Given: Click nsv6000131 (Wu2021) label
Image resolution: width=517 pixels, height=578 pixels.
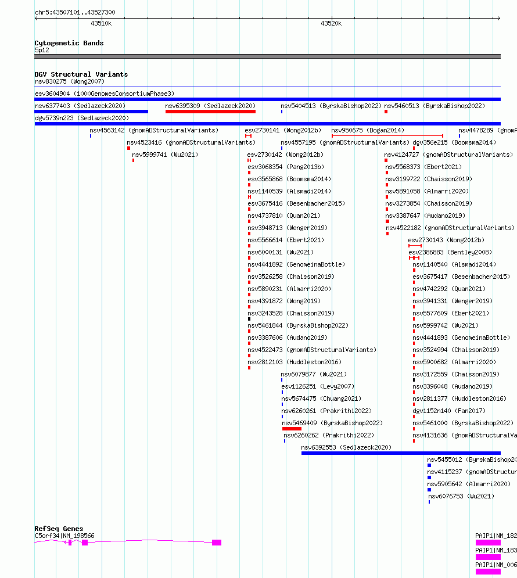Looking at the screenshot, I should pyautogui.click(x=281, y=252).
